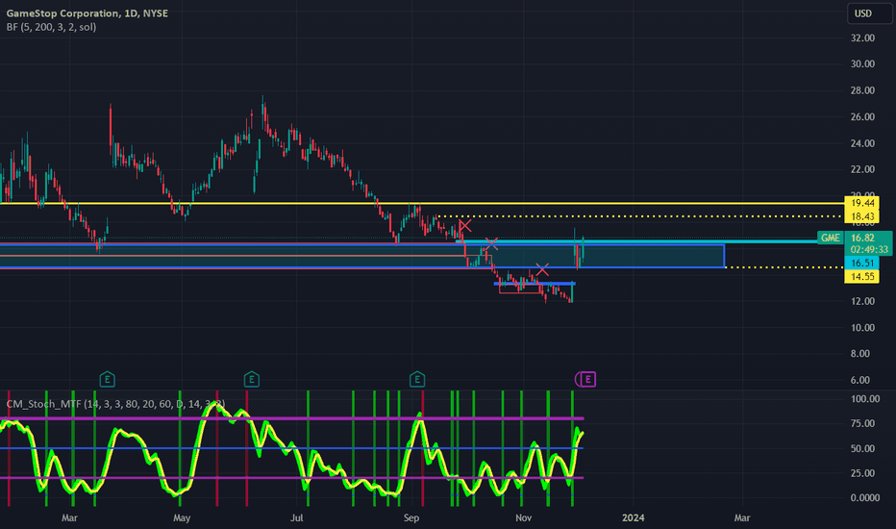Viewport: 896px width, 529px height.
Task: Click the 02:49:33 countdown label
Action: click(868, 250)
